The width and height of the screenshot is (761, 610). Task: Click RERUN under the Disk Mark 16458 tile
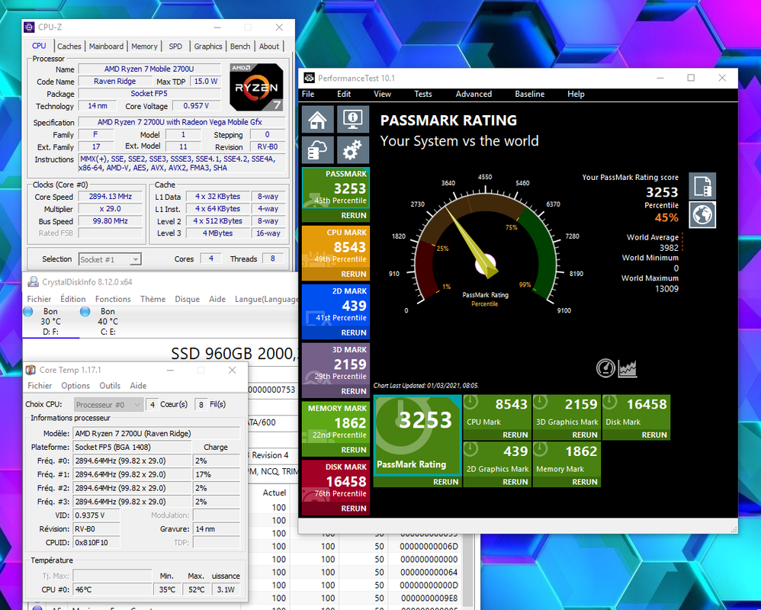point(653,435)
